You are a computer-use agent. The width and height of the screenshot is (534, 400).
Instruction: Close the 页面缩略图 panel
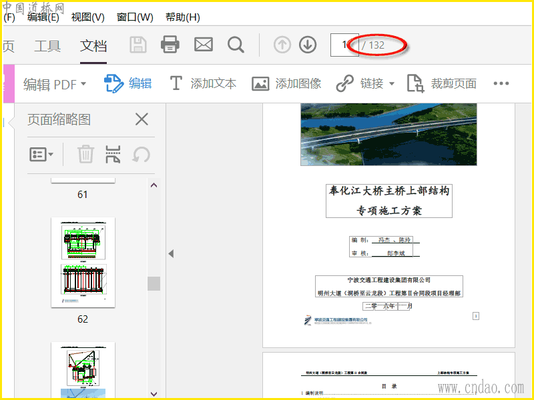[142, 119]
